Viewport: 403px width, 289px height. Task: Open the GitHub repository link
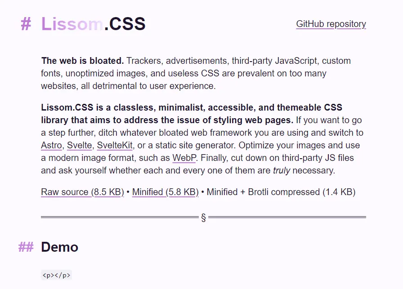pyautogui.click(x=331, y=24)
